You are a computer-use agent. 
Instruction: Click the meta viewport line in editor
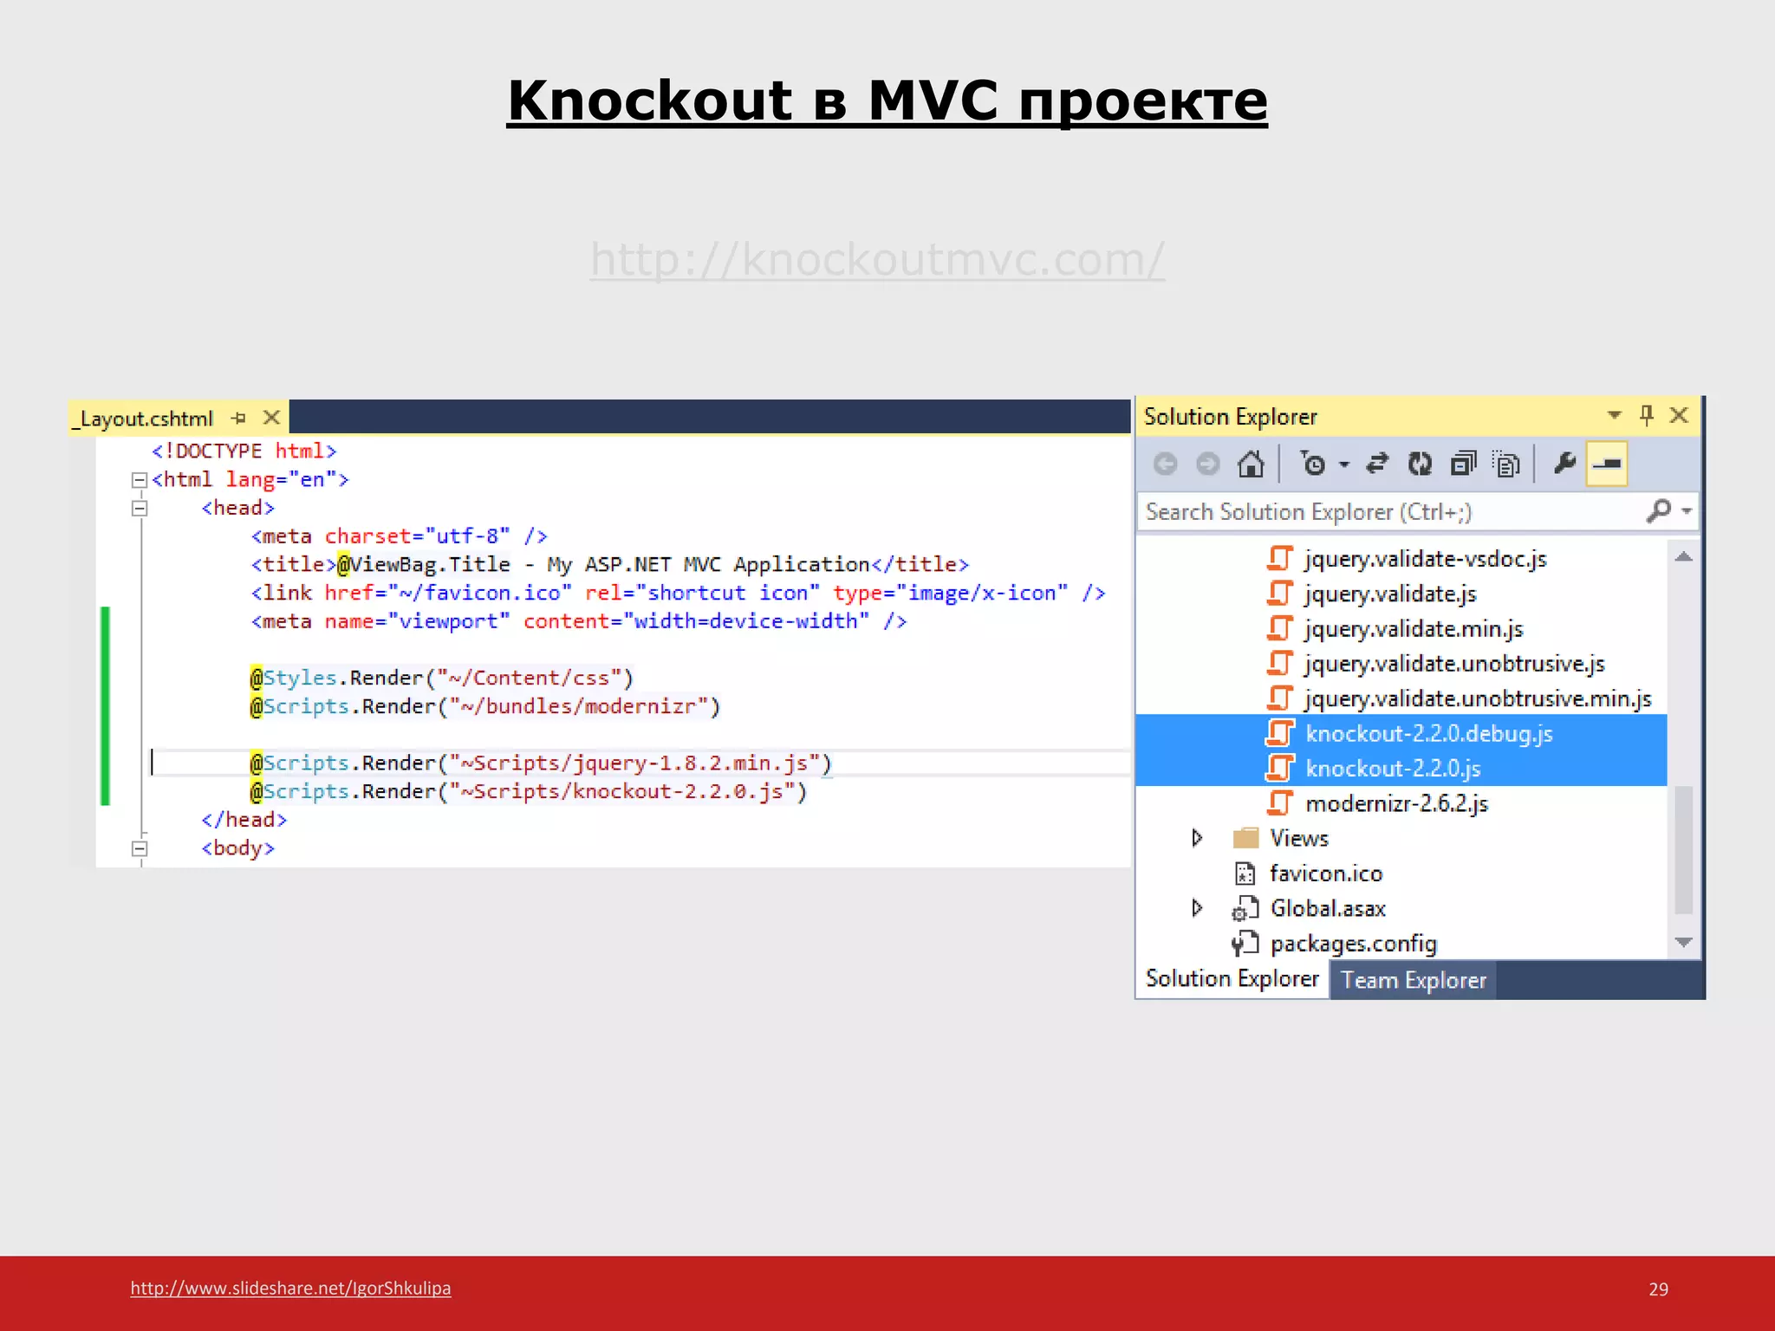(579, 621)
